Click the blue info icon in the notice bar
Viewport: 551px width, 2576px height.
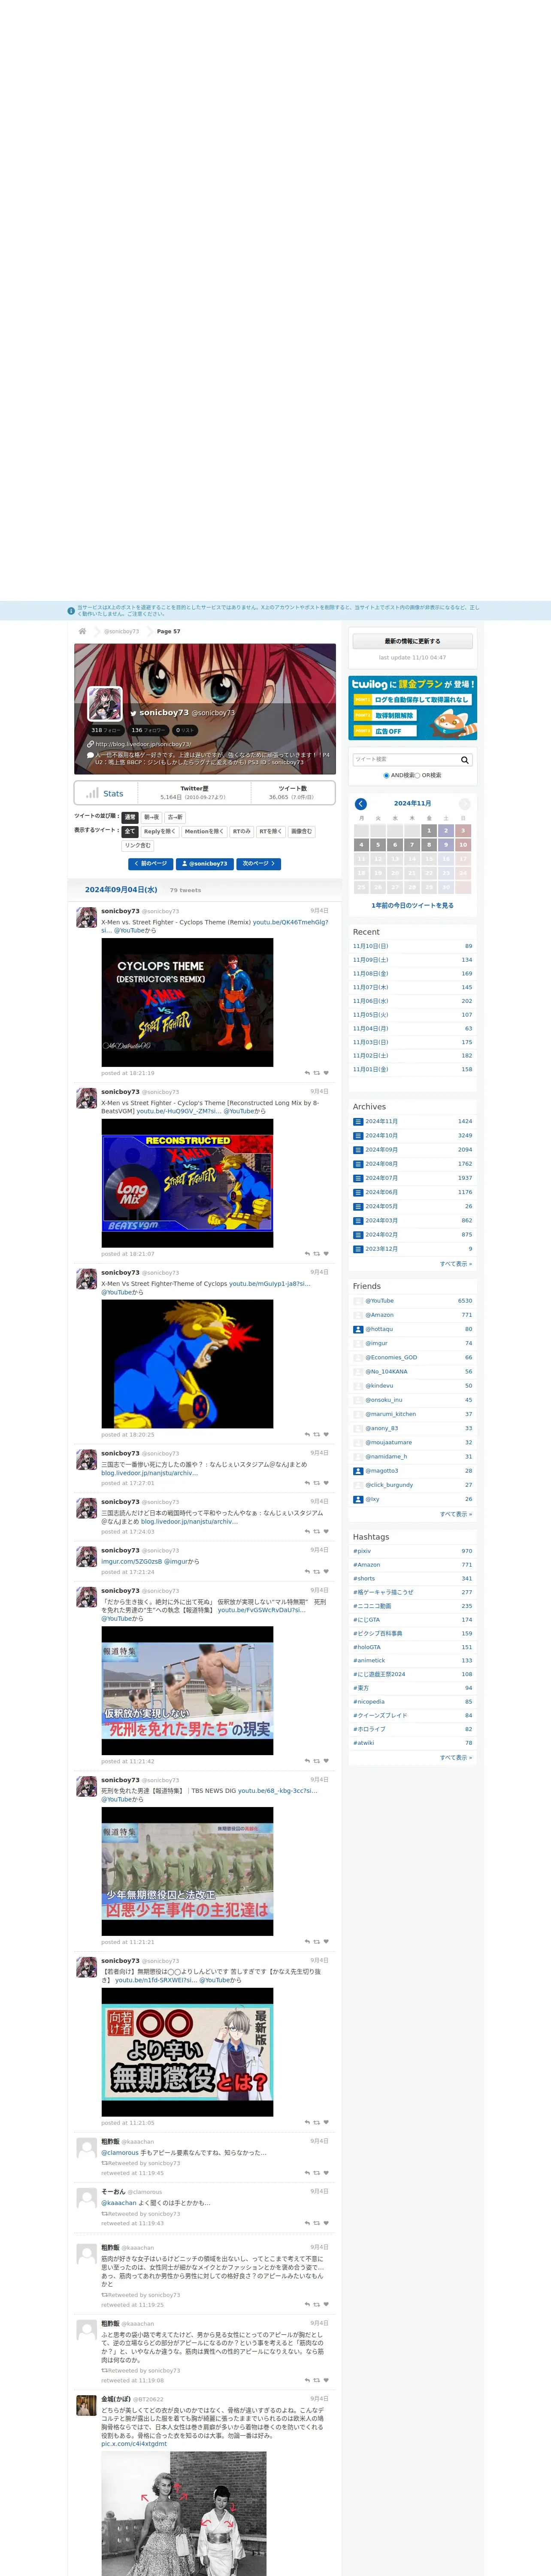pyautogui.click(x=71, y=611)
